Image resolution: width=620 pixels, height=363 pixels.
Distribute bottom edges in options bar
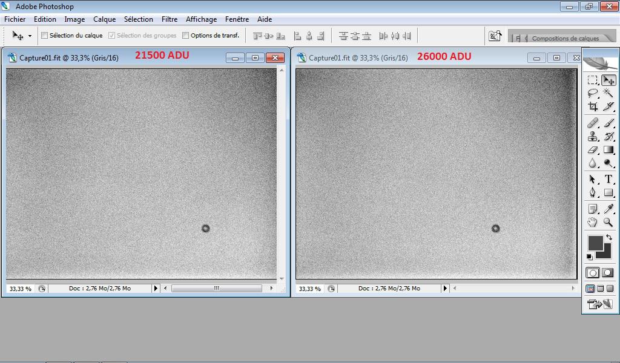pos(366,36)
